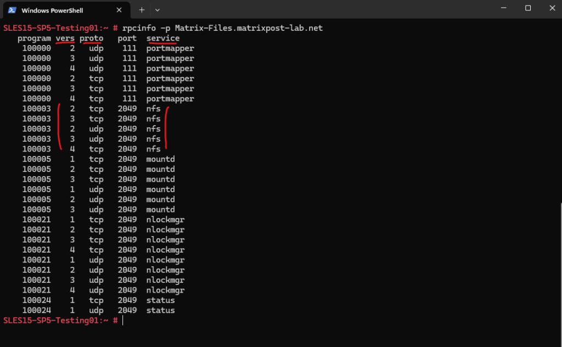Click the underlined "service" column header

pyautogui.click(x=163, y=38)
